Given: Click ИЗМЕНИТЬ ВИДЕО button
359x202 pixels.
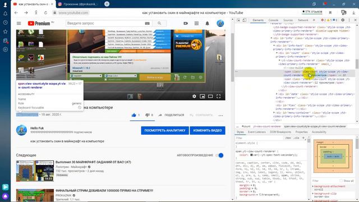Looking at the screenshot, I should (x=208, y=130).
